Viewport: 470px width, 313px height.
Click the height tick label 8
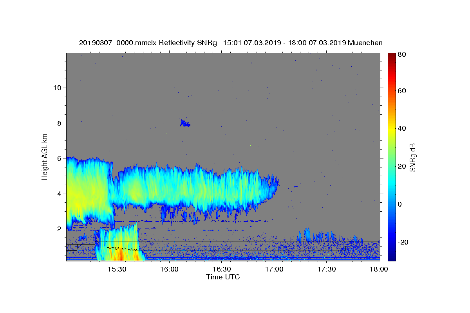click(59, 123)
